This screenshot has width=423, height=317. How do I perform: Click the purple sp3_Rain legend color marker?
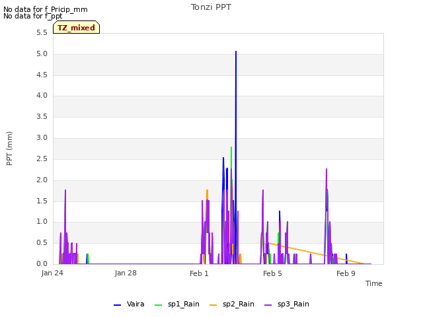click(x=268, y=305)
